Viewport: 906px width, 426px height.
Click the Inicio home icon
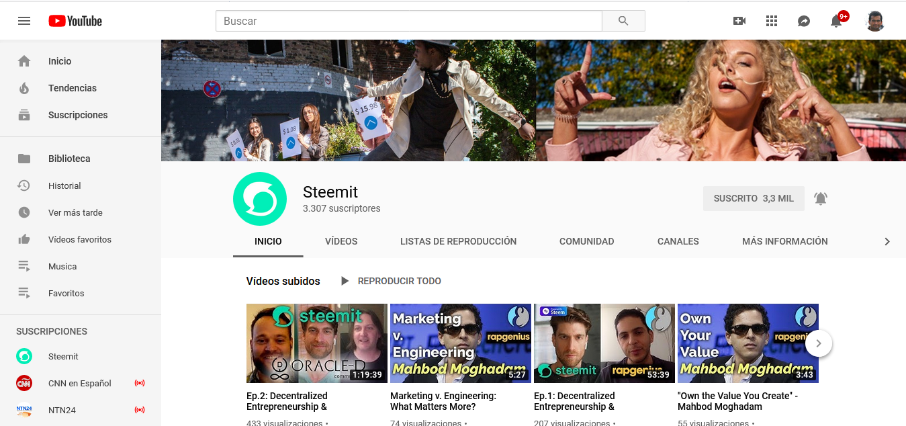[24, 61]
